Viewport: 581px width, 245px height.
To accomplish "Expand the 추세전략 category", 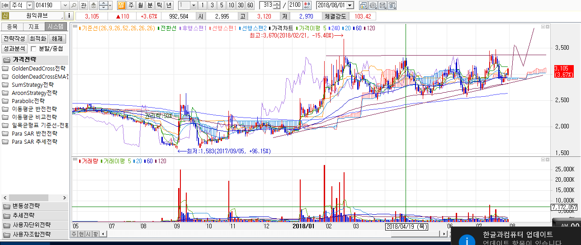I will tap(34, 216).
